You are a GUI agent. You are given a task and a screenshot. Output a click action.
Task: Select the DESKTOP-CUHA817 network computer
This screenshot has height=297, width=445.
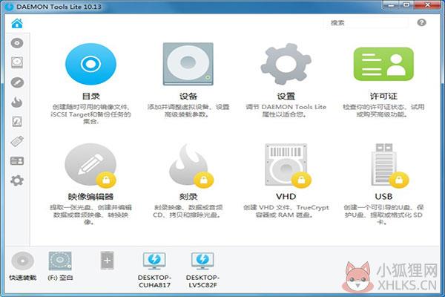(154, 261)
